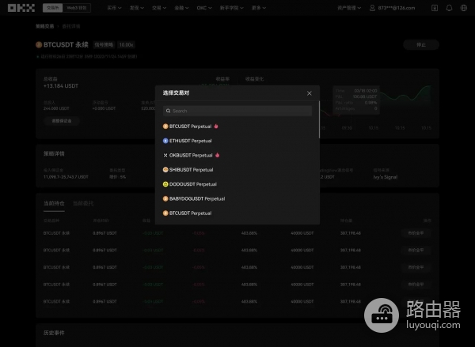Close the 选择交易对 dialog

click(x=309, y=93)
